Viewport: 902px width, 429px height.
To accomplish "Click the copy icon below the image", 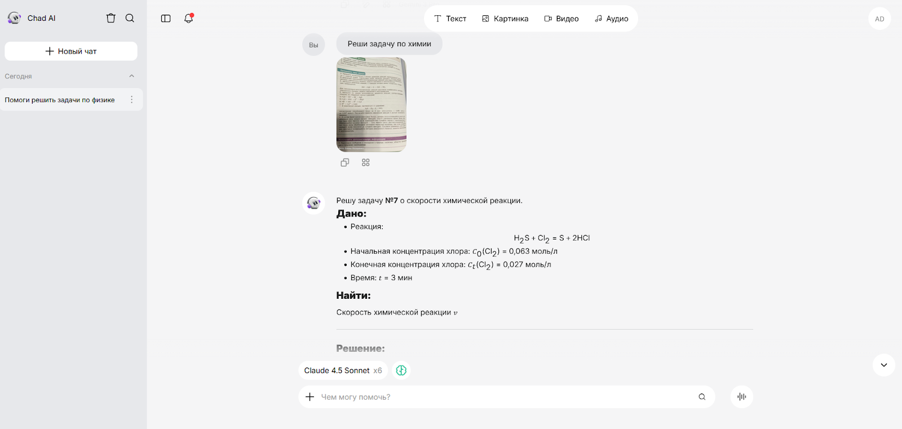I will [x=345, y=162].
